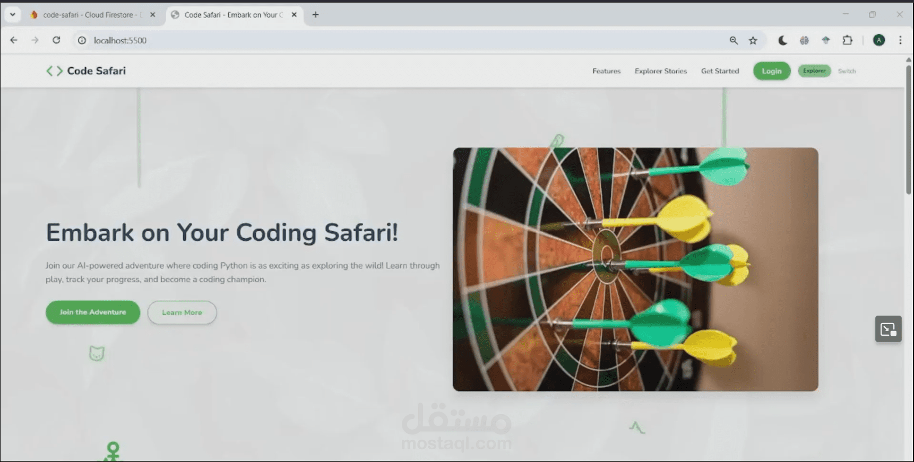
Task: Click the diamond-shaped extension icon
Action: [825, 40]
